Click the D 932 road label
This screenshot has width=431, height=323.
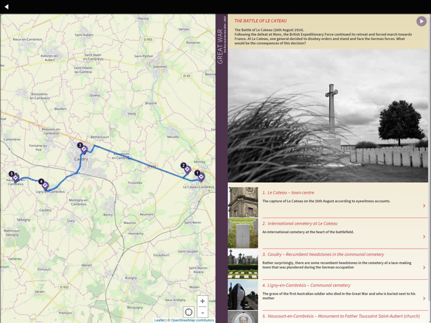coord(64,287)
